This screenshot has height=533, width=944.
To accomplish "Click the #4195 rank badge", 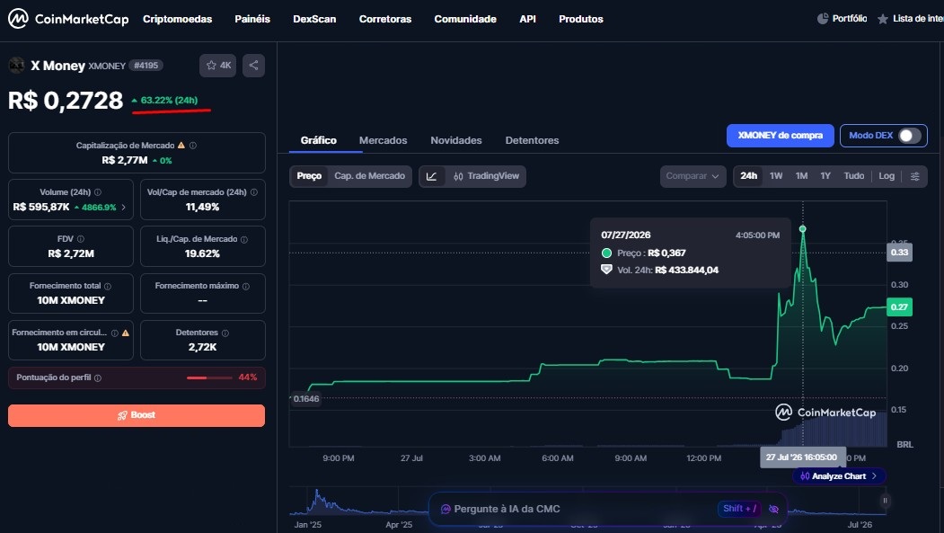I will tap(146, 65).
